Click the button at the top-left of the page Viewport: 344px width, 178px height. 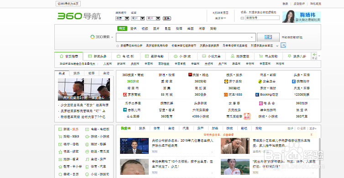point(68,4)
